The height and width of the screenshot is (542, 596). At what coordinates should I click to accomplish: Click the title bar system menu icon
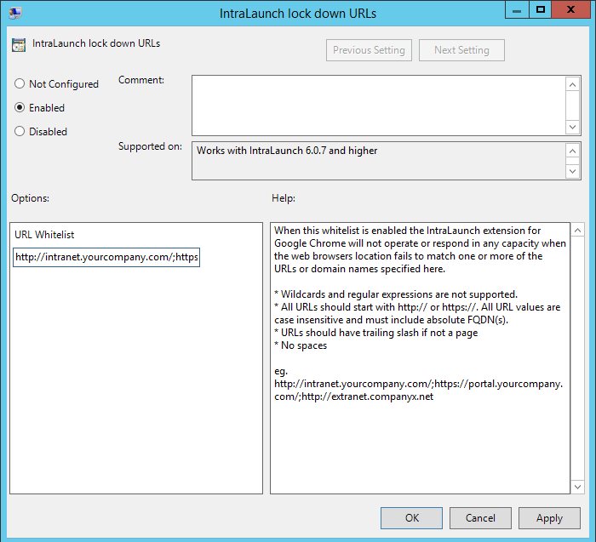pos(16,13)
